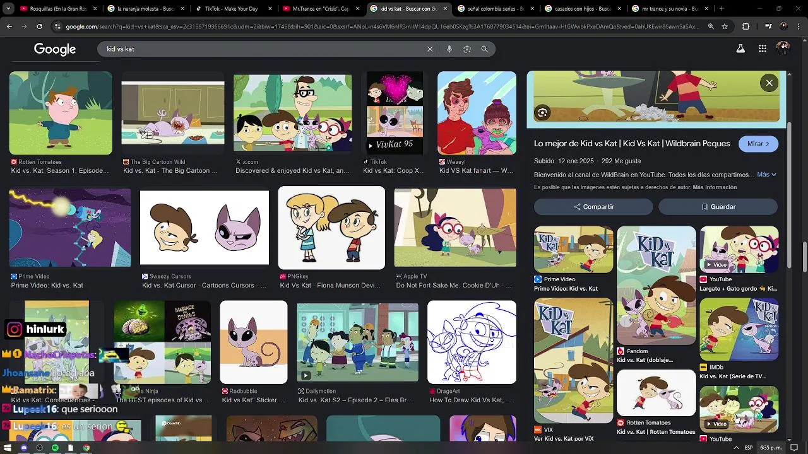Open YouTube Largate Gato gordo video thumbnail
The image size is (808, 454).
click(739, 250)
